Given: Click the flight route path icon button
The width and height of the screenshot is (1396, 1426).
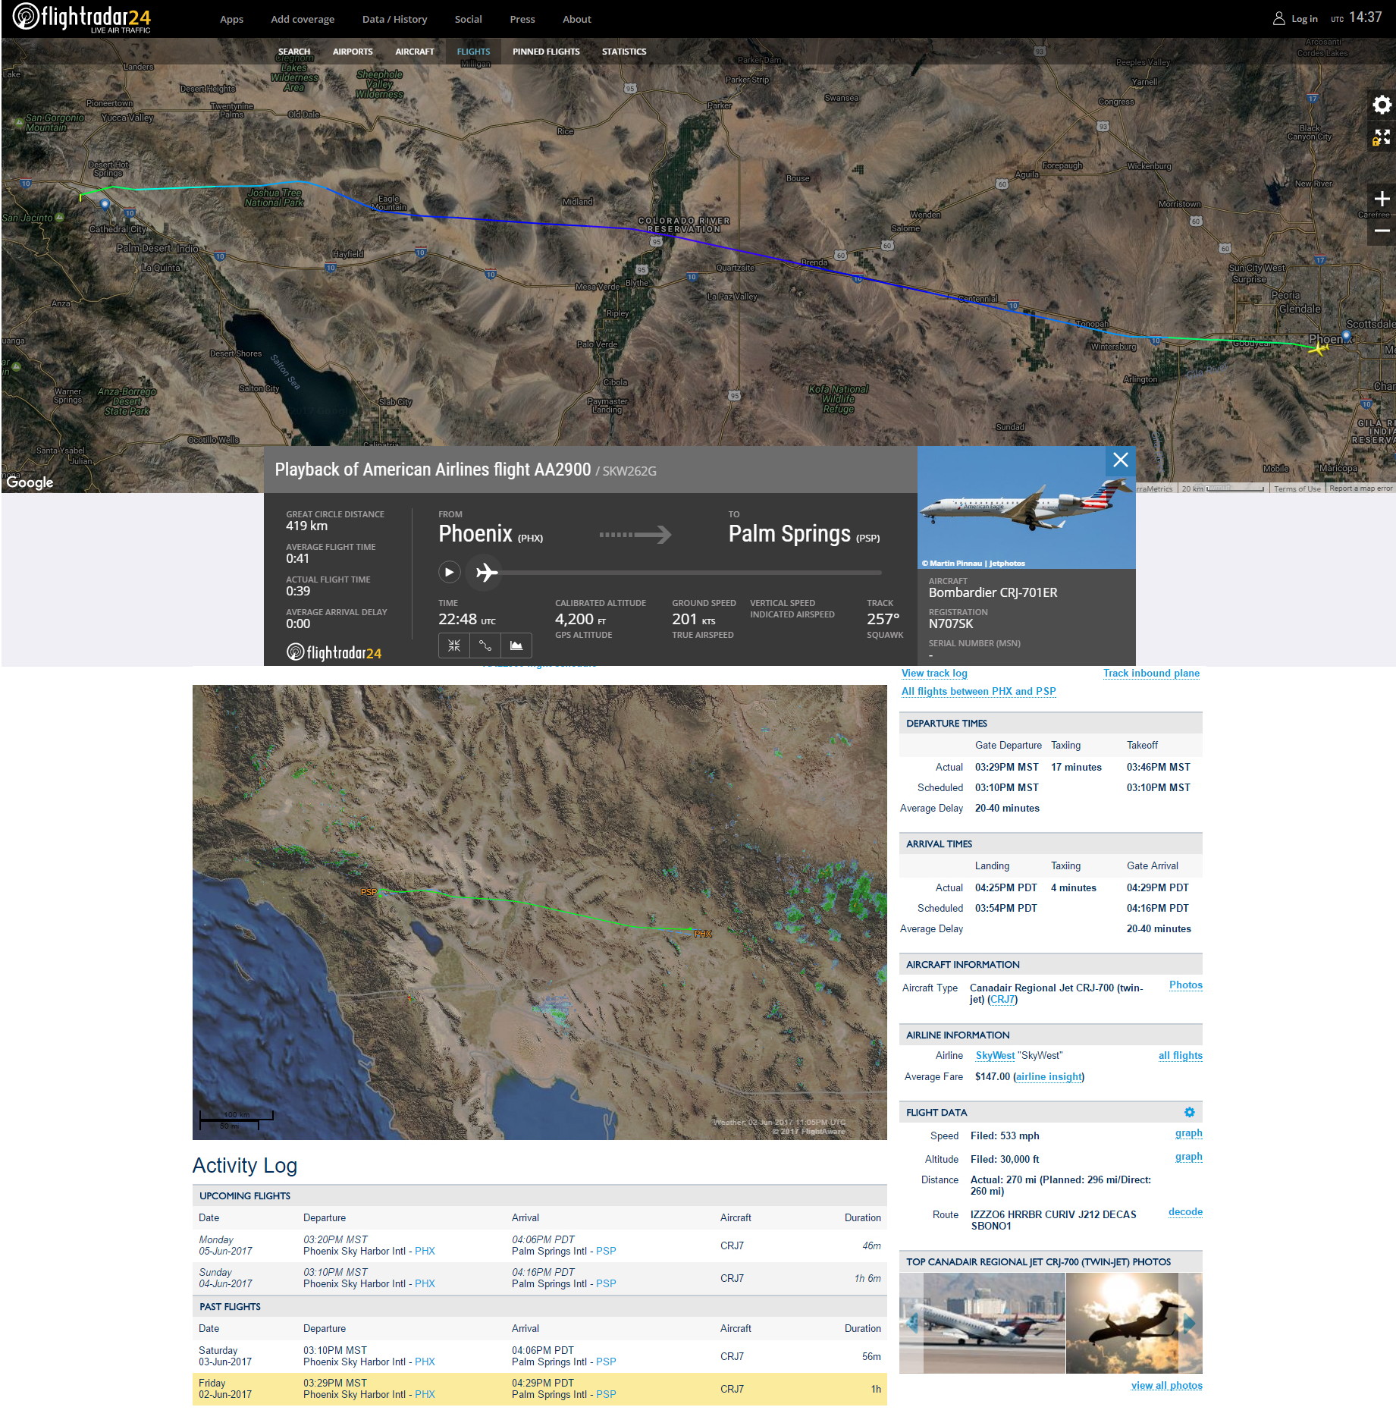Looking at the screenshot, I should [x=485, y=645].
